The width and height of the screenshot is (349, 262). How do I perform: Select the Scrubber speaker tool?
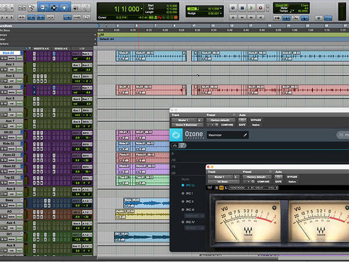pyautogui.click(x=76, y=8)
